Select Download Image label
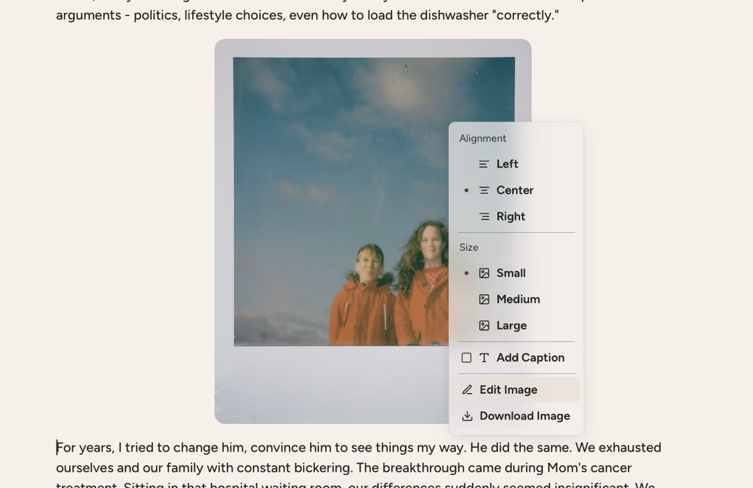 pos(525,416)
